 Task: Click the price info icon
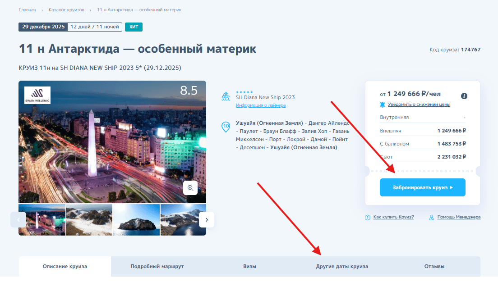click(x=464, y=96)
